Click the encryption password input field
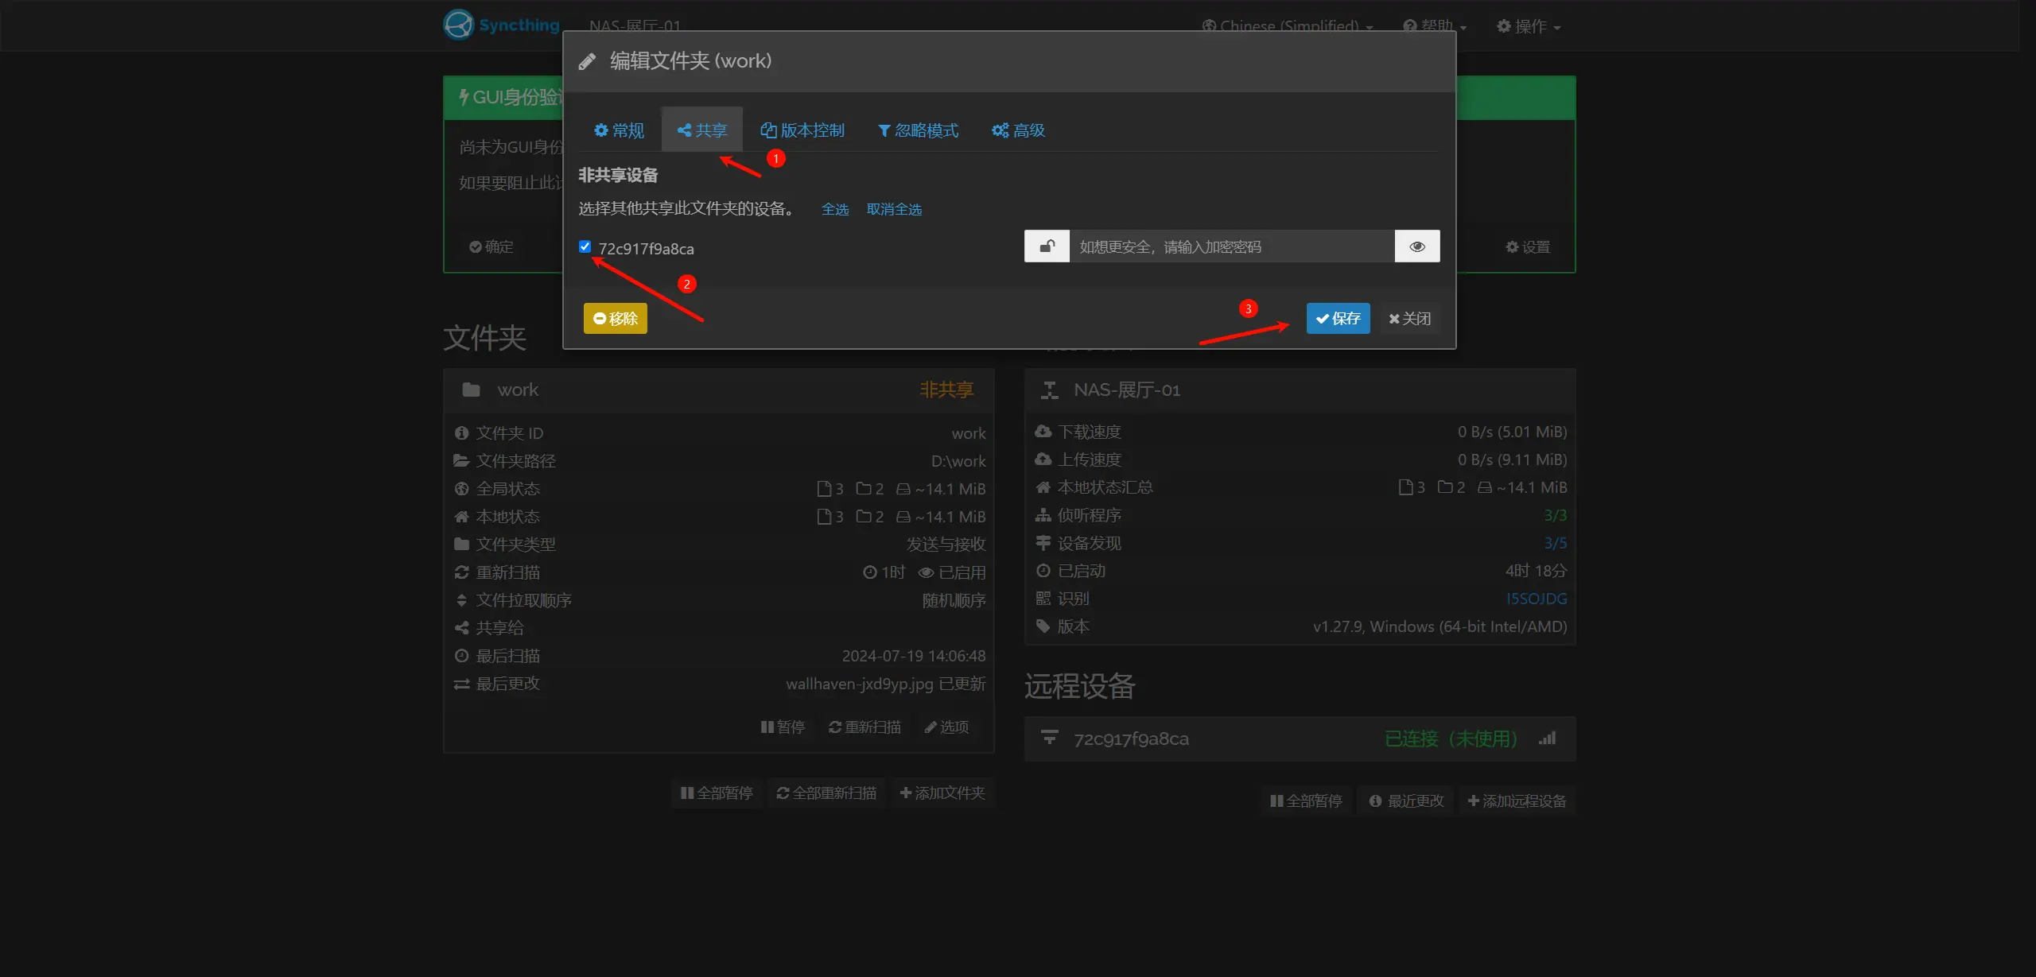 (x=1233, y=246)
